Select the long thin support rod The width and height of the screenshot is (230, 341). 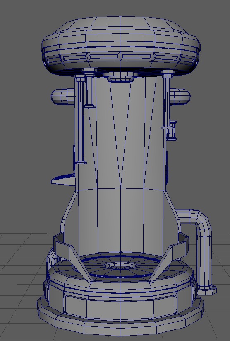[x=80, y=119]
